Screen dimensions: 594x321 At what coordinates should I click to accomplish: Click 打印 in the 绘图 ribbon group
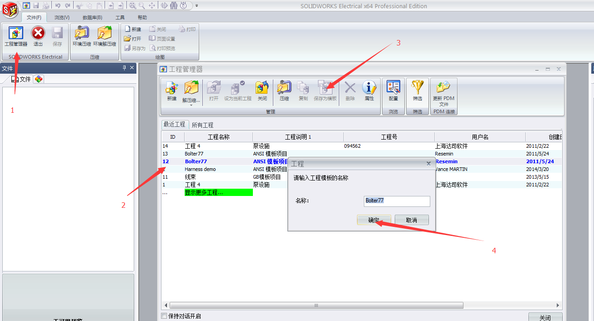coord(187,29)
